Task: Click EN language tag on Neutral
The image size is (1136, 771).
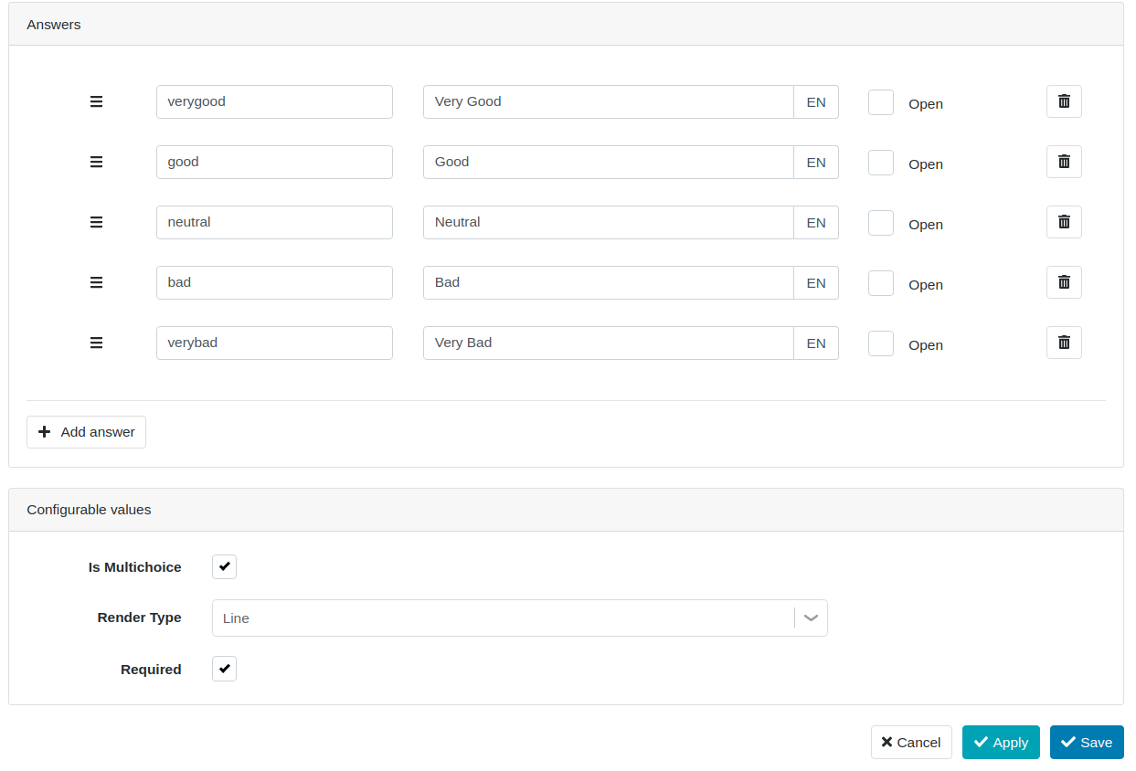Action: click(x=816, y=222)
